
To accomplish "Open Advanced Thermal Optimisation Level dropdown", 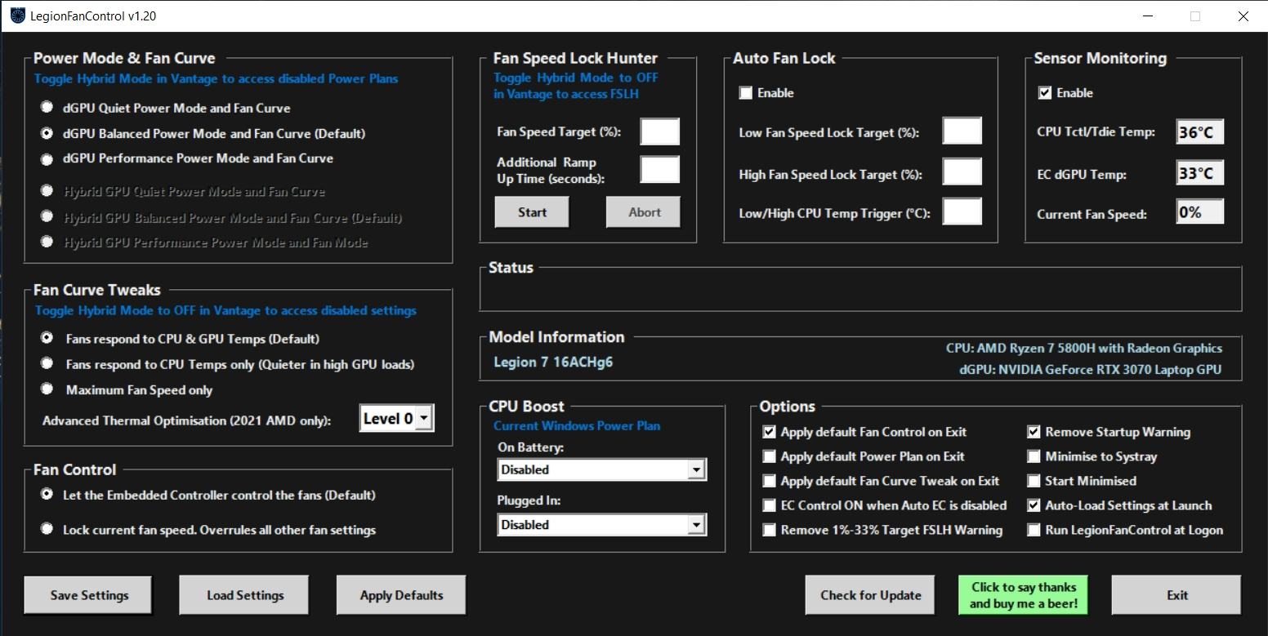I will pos(397,419).
